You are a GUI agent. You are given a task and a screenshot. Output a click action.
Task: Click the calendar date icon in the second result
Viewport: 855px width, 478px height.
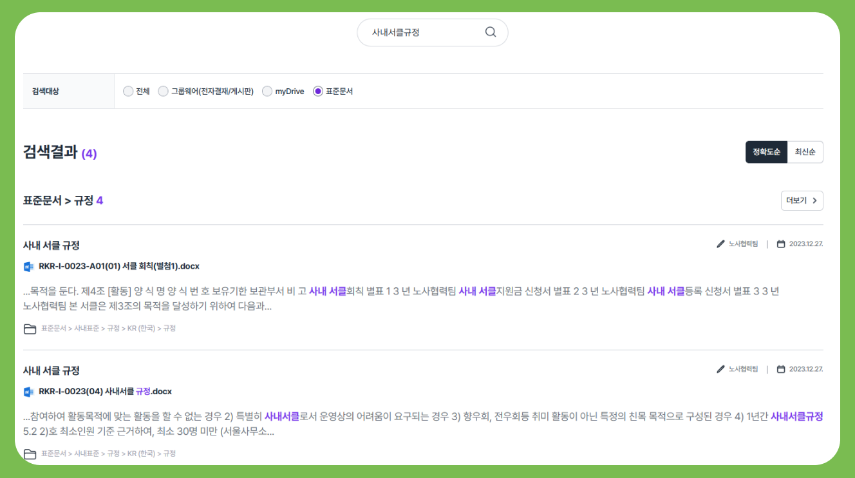coord(781,369)
